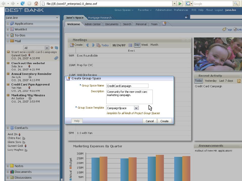Open the address bar history dropdown

tap(174, 4)
